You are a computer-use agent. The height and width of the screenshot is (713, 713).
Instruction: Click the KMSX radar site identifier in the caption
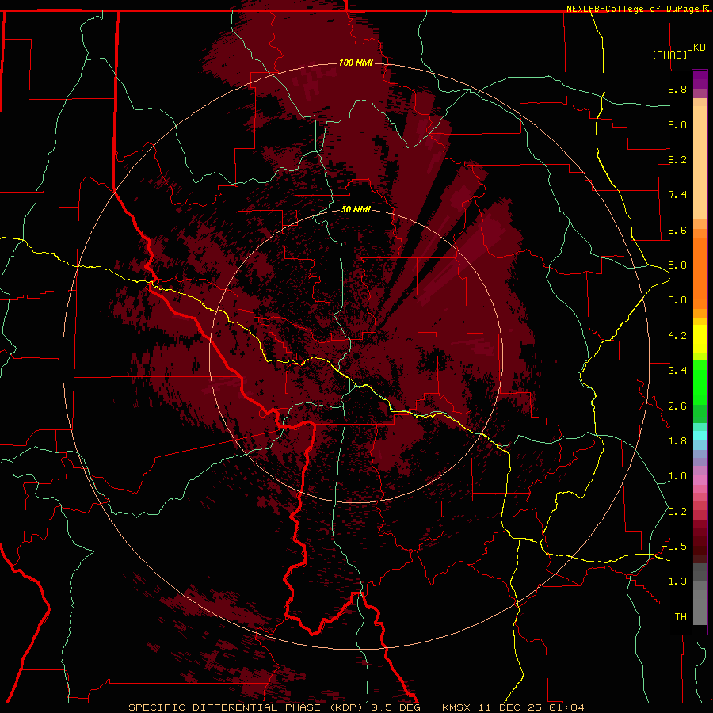(x=456, y=707)
